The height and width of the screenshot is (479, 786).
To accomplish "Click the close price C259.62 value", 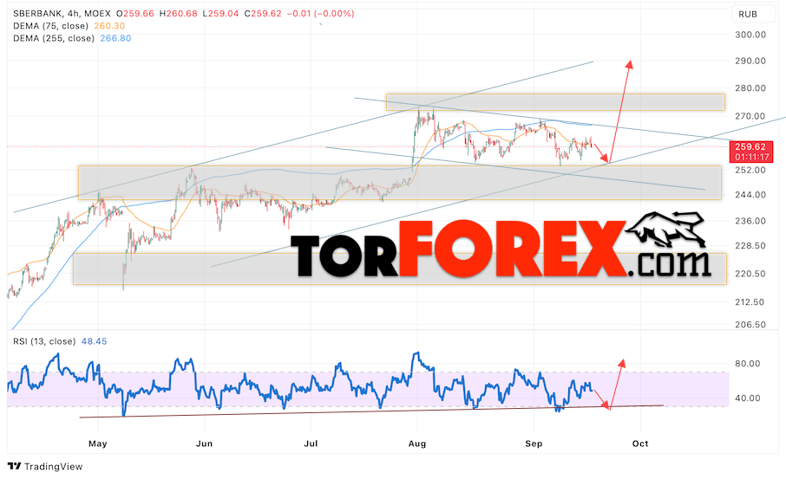I will point(263,14).
